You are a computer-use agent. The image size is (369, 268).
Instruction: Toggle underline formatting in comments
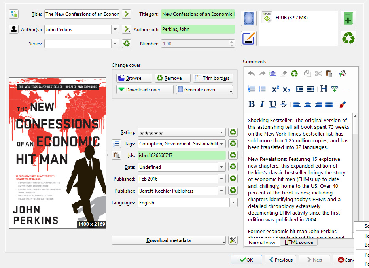pos(272,104)
